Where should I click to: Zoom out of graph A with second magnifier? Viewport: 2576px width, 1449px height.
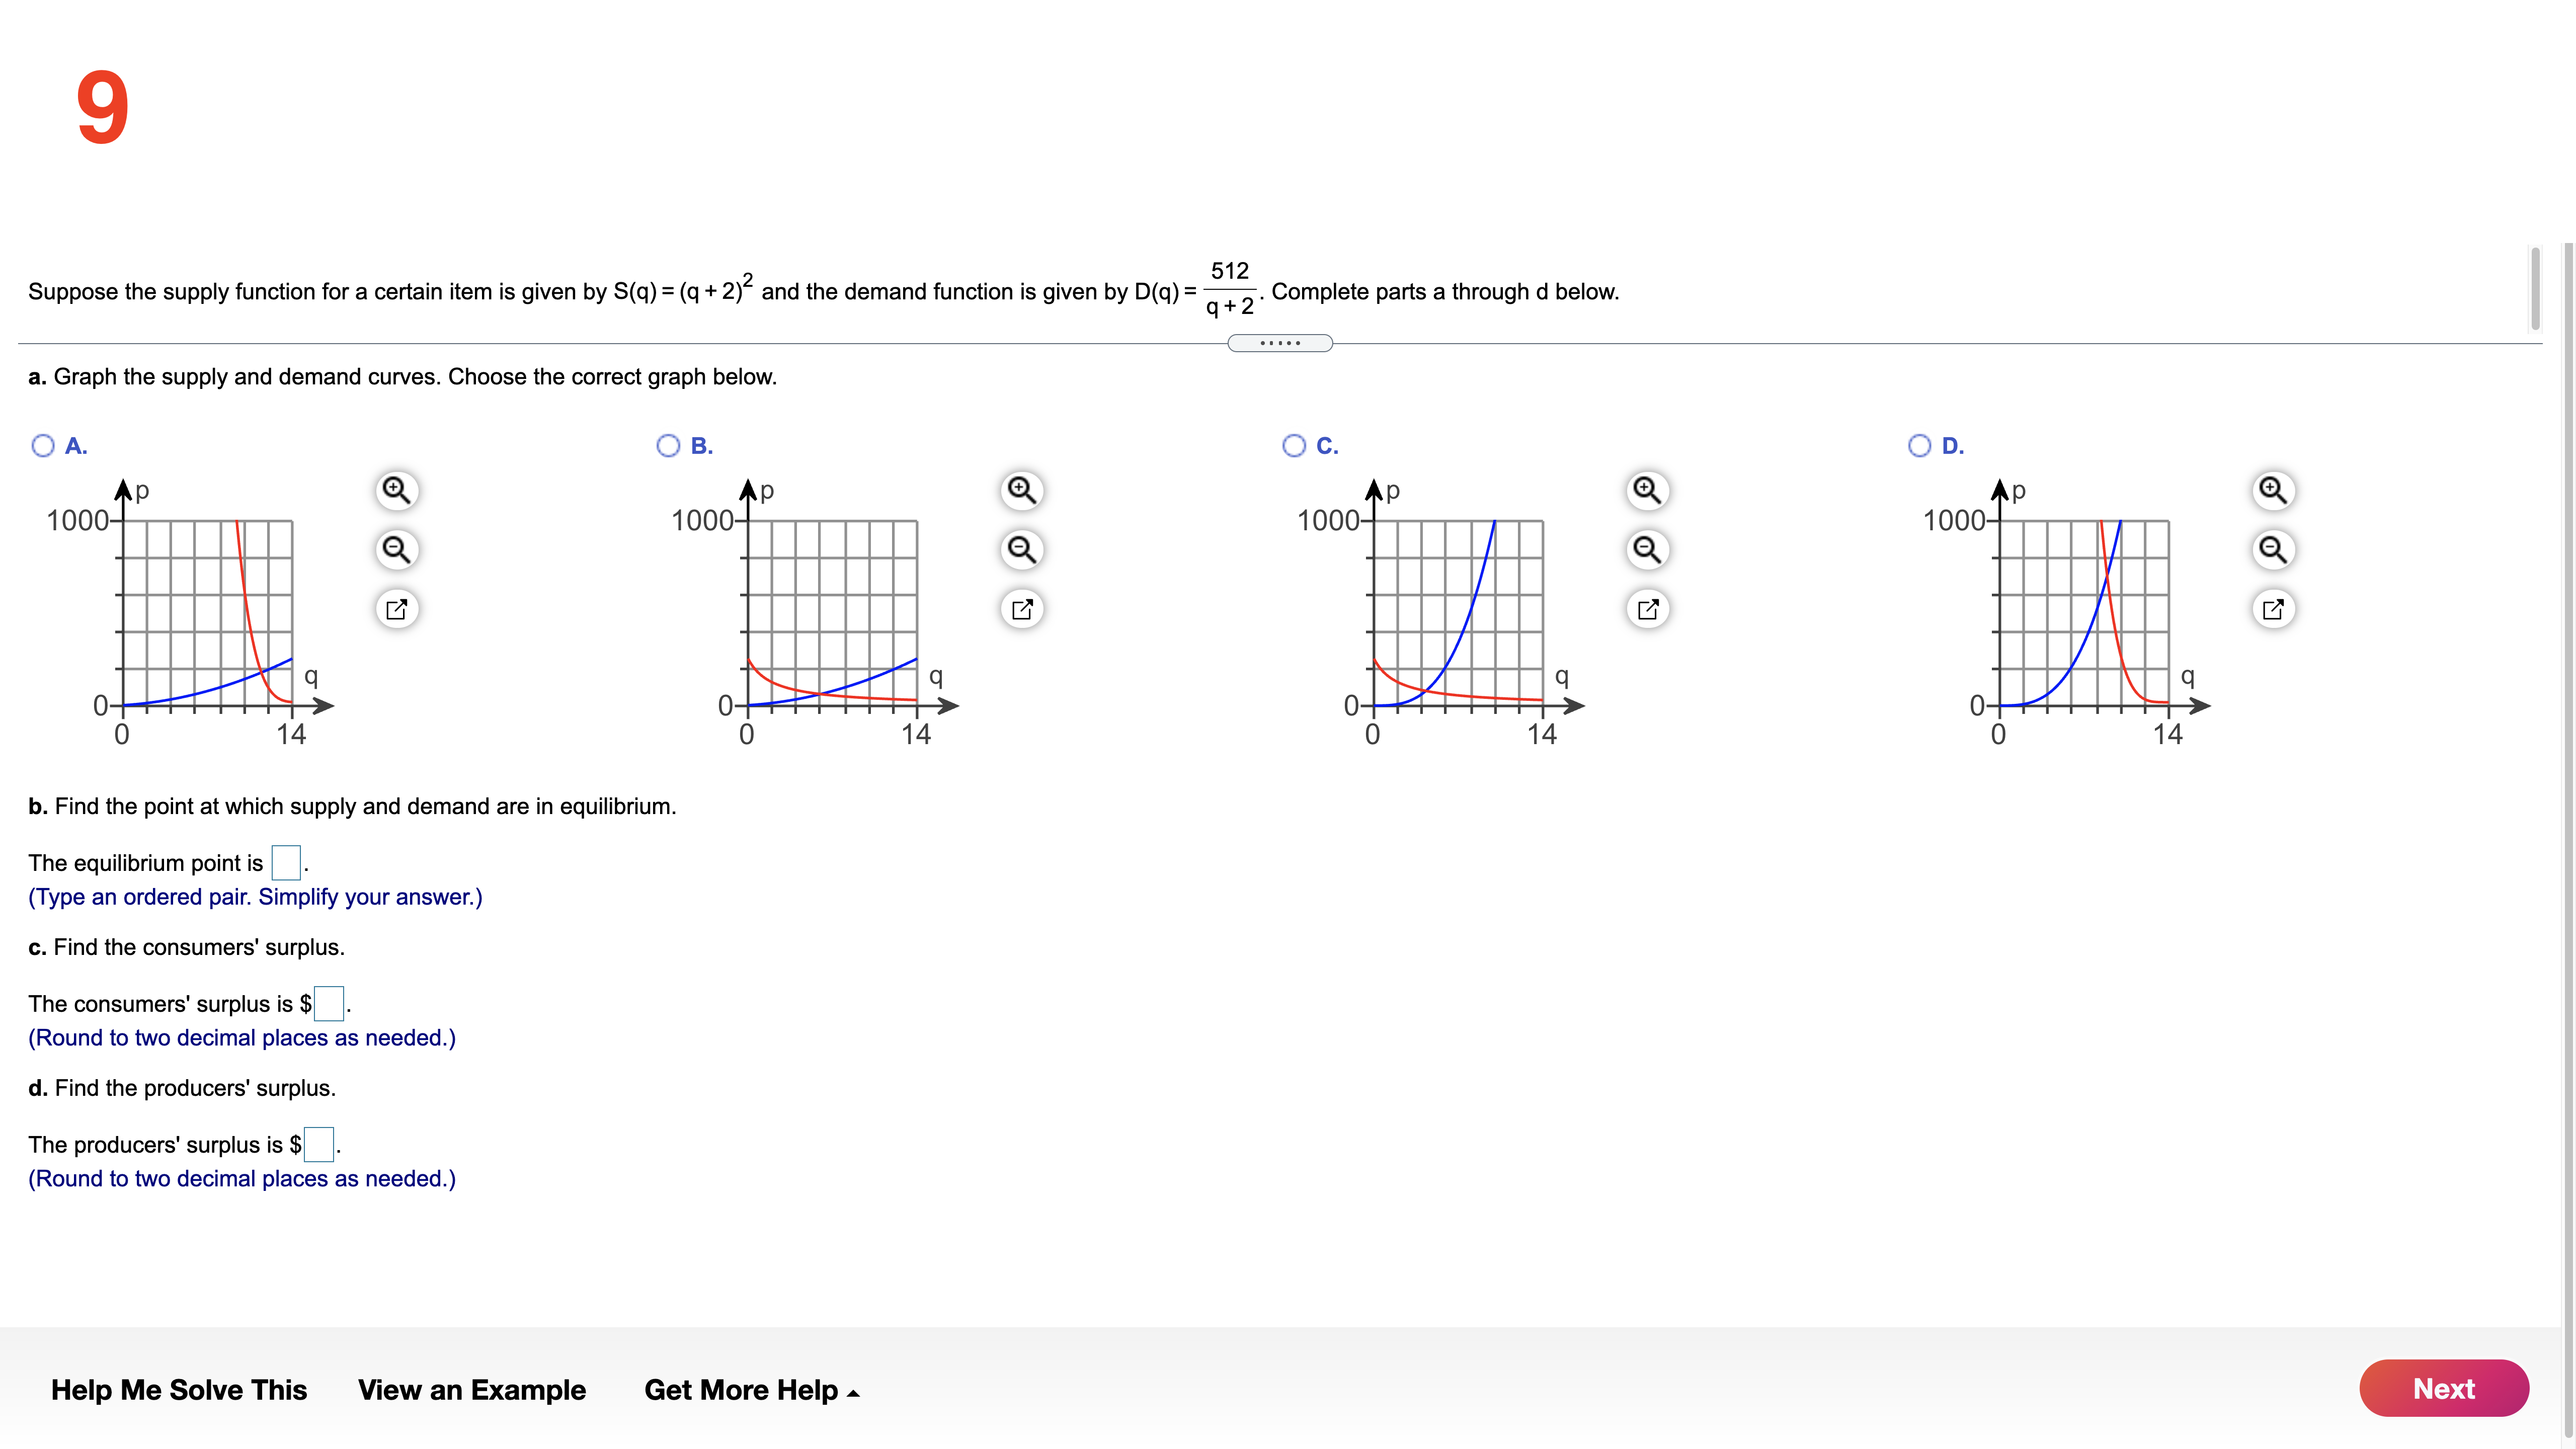tap(397, 549)
